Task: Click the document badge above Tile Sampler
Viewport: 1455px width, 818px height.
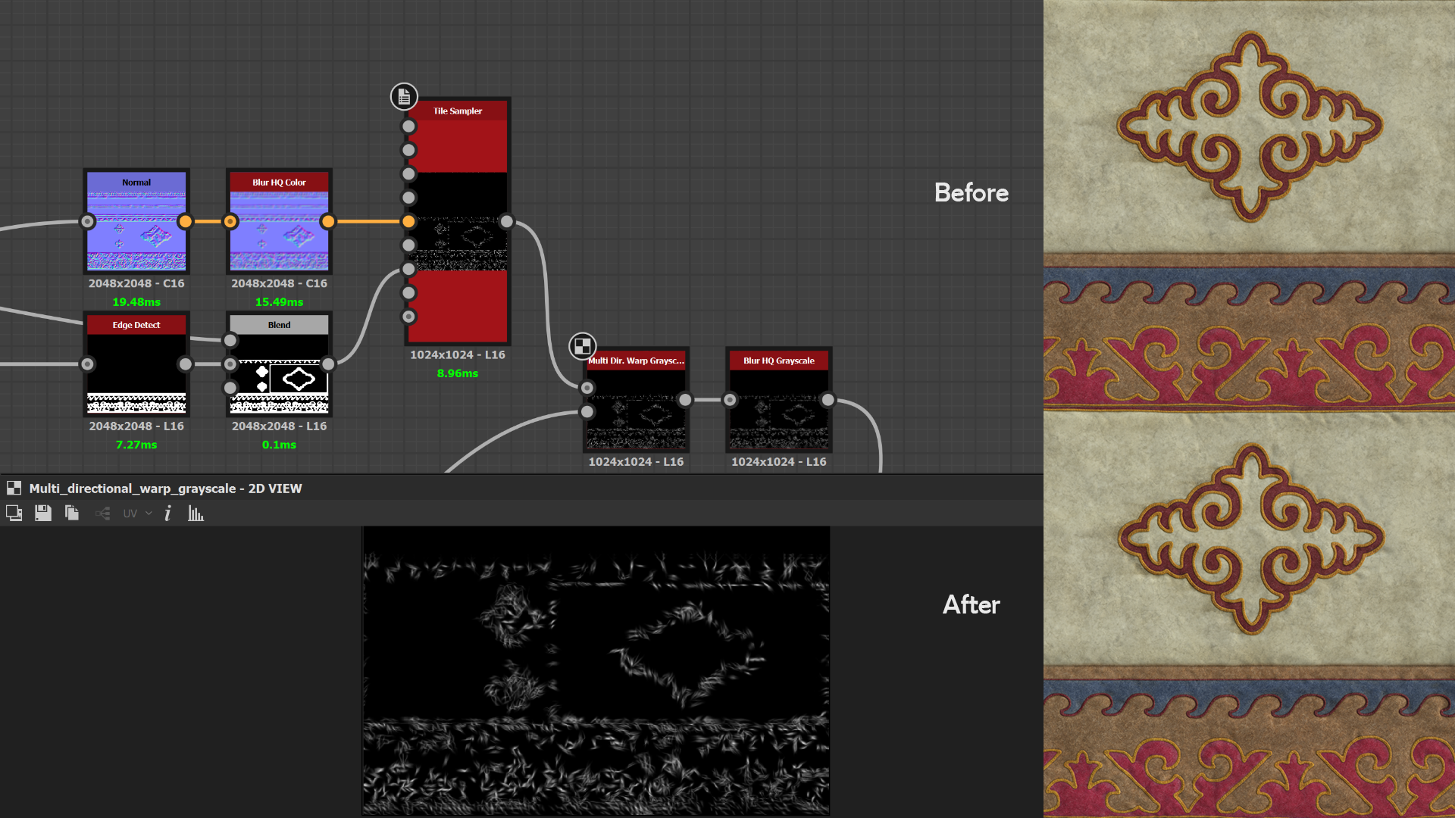Action: (x=404, y=97)
